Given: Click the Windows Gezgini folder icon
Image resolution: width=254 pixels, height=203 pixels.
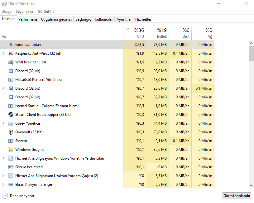Looking at the screenshot, I should (x=11, y=150).
